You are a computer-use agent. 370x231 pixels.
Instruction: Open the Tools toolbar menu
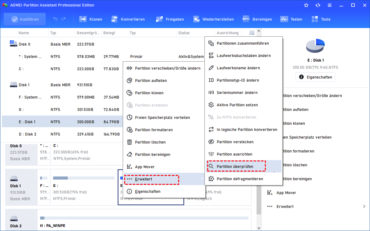pos(321,19)
